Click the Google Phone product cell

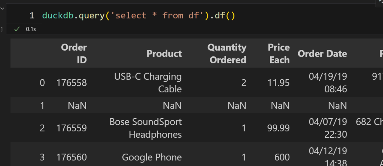click(x=152, y=157)
